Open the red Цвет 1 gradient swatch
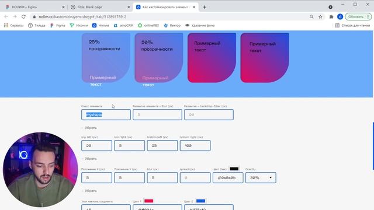 point(148,201)
